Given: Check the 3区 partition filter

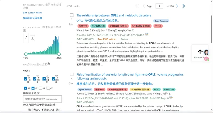Looking at the screenshot, I should click(41, 88).
